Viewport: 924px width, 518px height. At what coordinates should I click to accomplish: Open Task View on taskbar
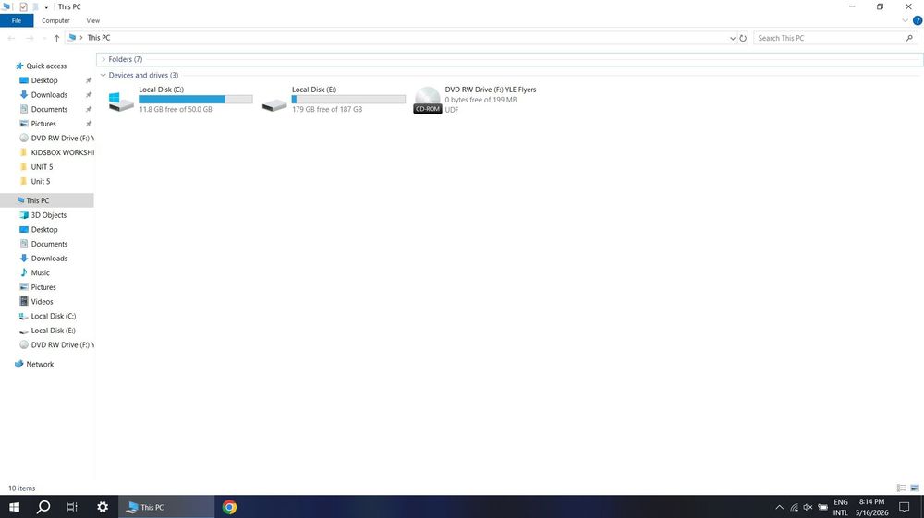72,508
